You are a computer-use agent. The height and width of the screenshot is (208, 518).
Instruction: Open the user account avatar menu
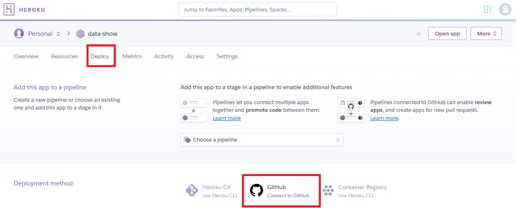(x=505, y=10)
